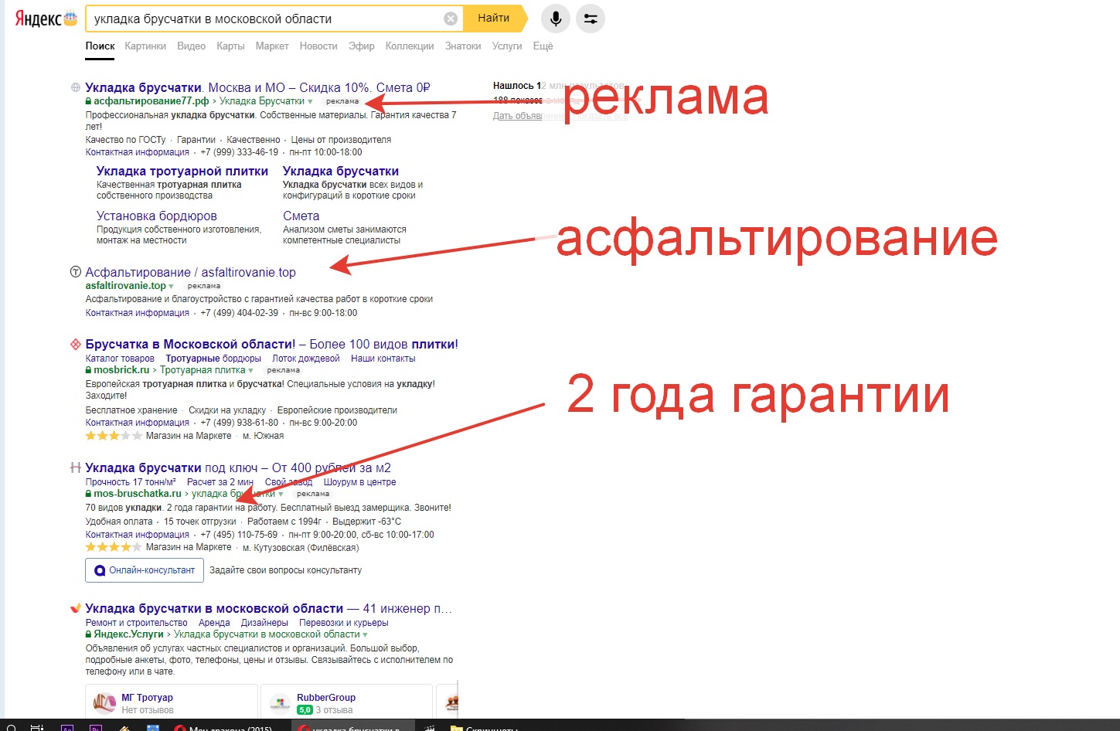Screen dimensions: 1120x731
Task: Open the Асфальтирование / asfaltirovanie.top result
Action: 190,272
